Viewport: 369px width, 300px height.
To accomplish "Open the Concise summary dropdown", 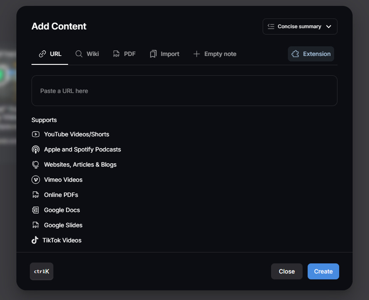I will (300, 27).
